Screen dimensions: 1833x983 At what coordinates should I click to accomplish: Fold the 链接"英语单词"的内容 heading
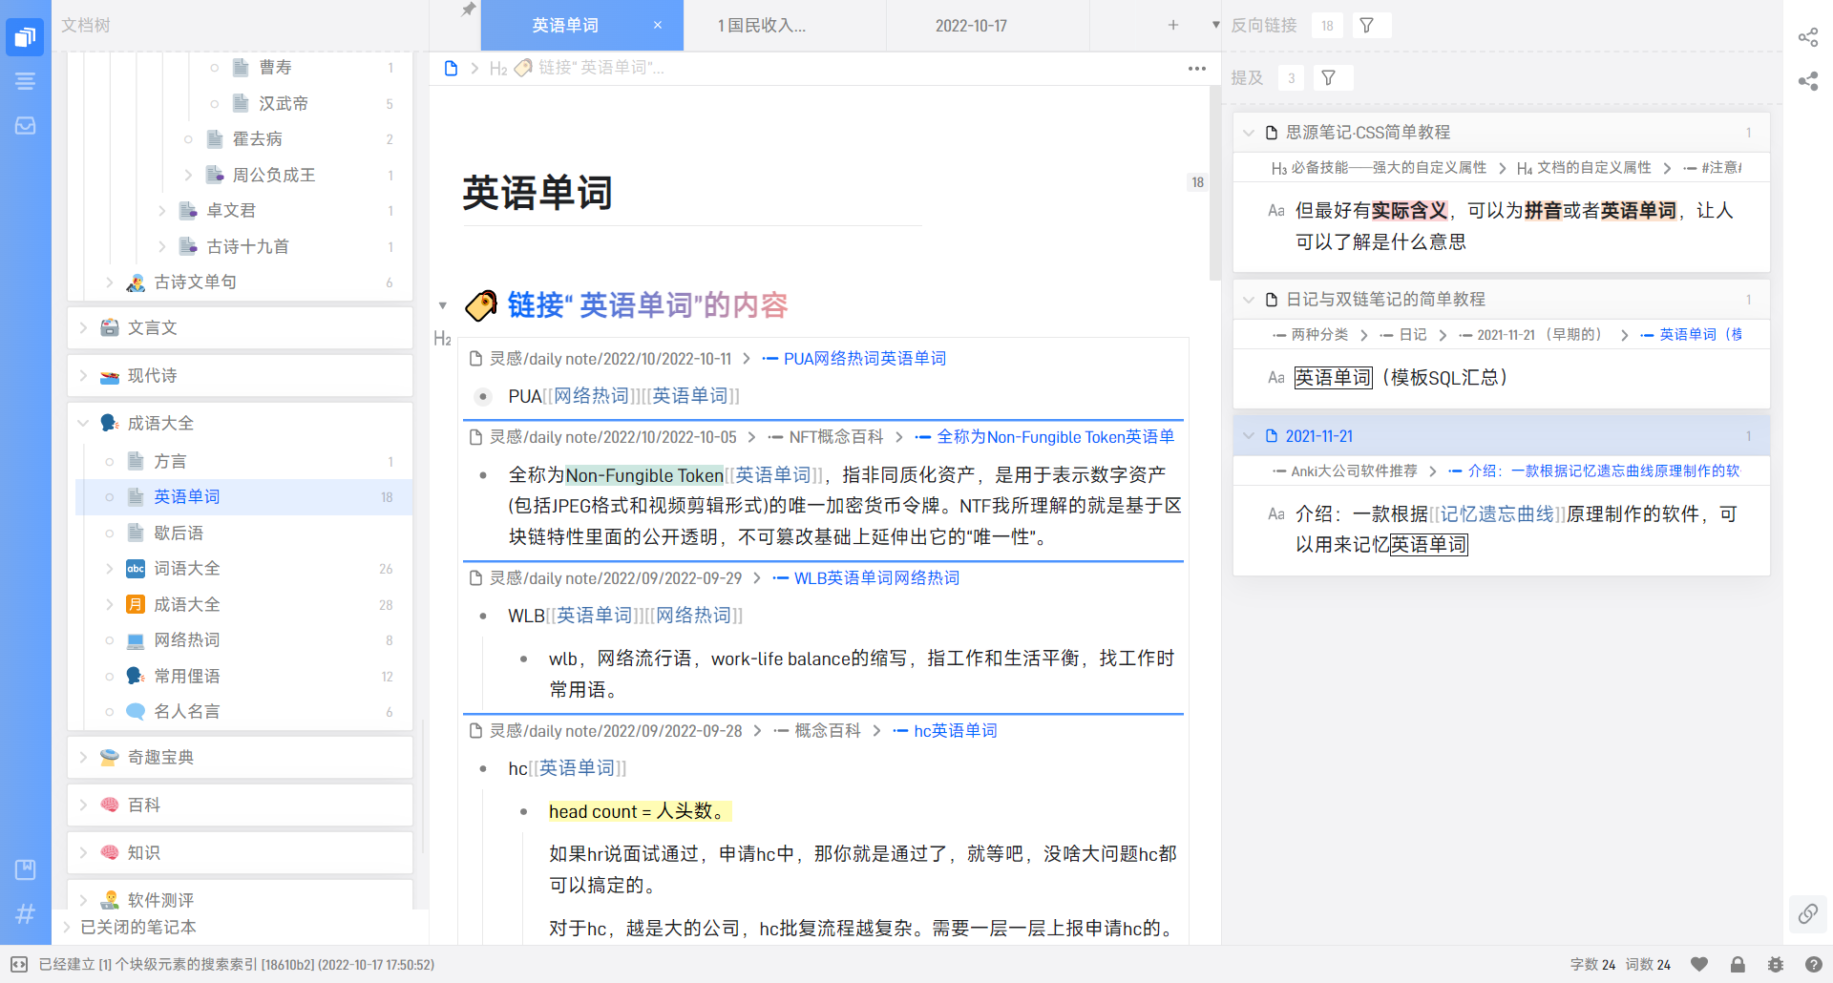point(442,305)
